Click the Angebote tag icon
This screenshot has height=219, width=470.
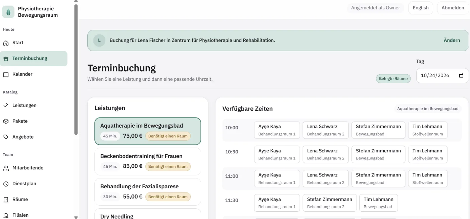pyautogui.click(x=6, y=137)
